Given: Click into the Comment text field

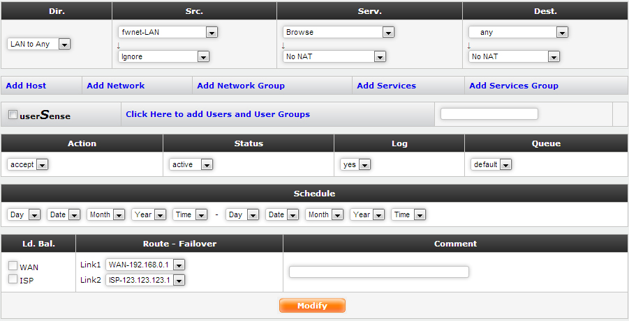Looking at the screenshot, I should click(379, 272).
